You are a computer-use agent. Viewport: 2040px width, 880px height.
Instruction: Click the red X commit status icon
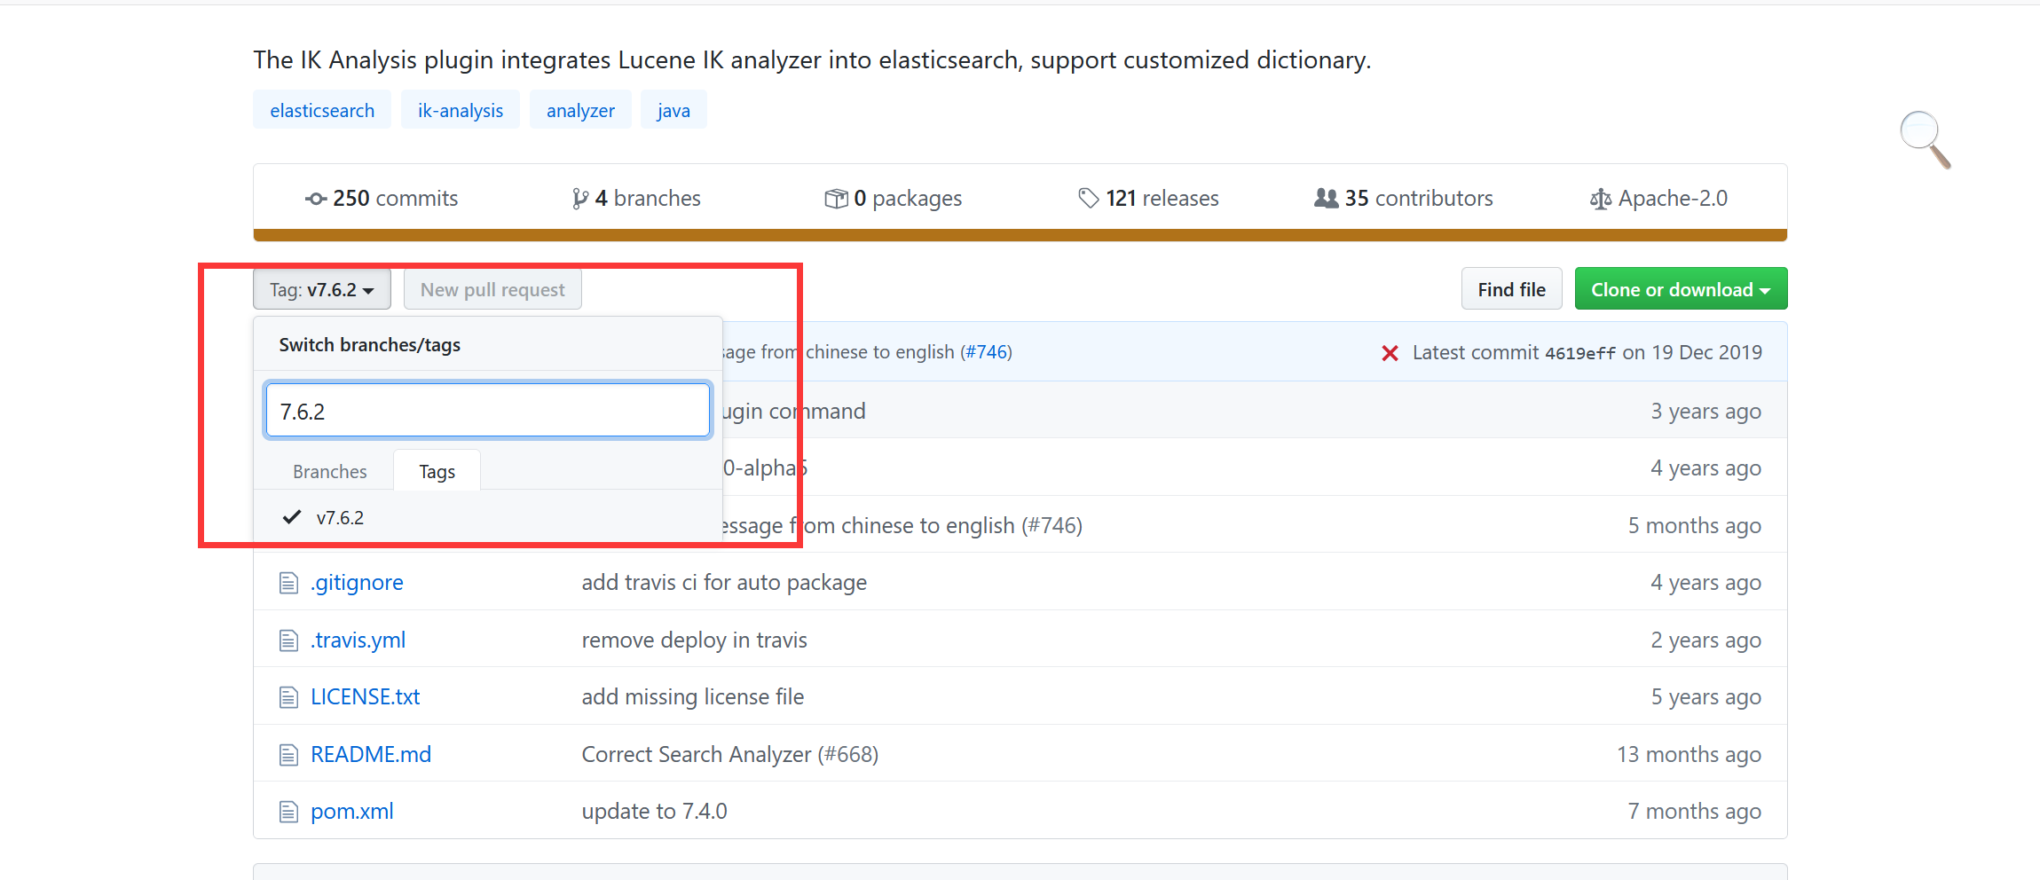point(1390,352)
